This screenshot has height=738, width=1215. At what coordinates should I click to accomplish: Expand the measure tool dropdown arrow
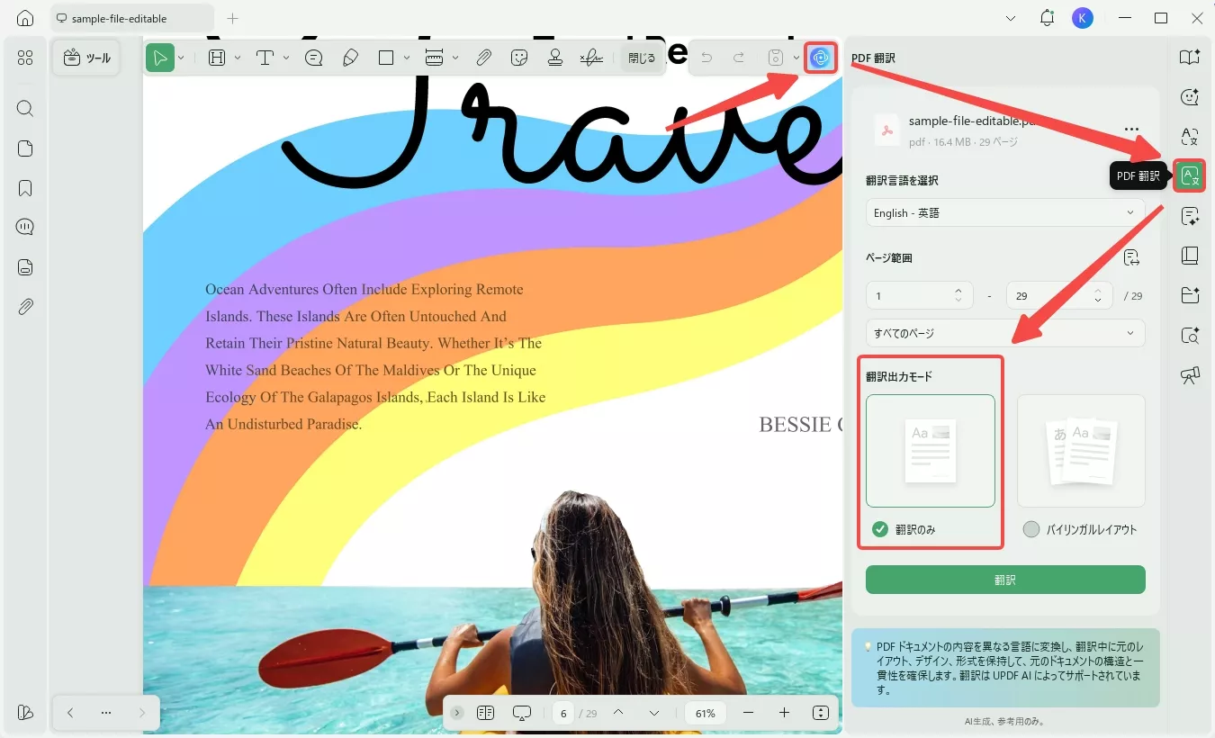(455, 58)
